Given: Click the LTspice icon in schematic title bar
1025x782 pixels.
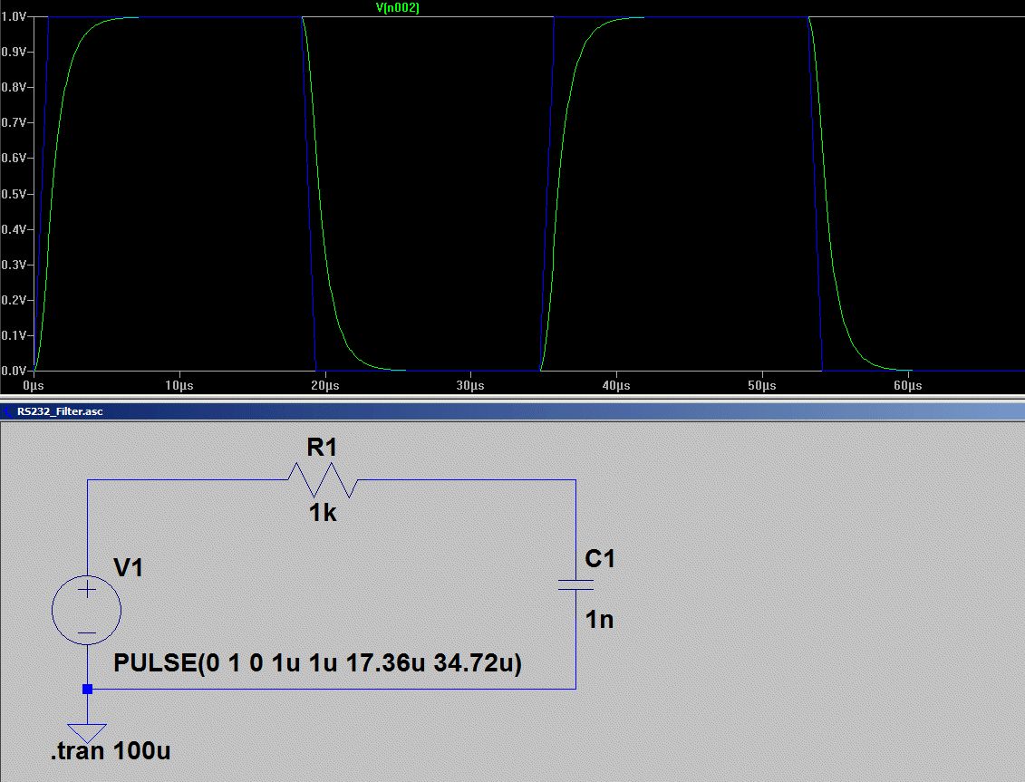Looking at the screenshot, I should [x=8, y=411].
